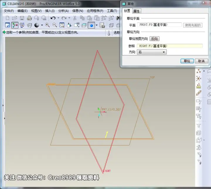Open the 方向 dropdown showing 右
This screenshot has height=189, width=211.
[152, 52]
